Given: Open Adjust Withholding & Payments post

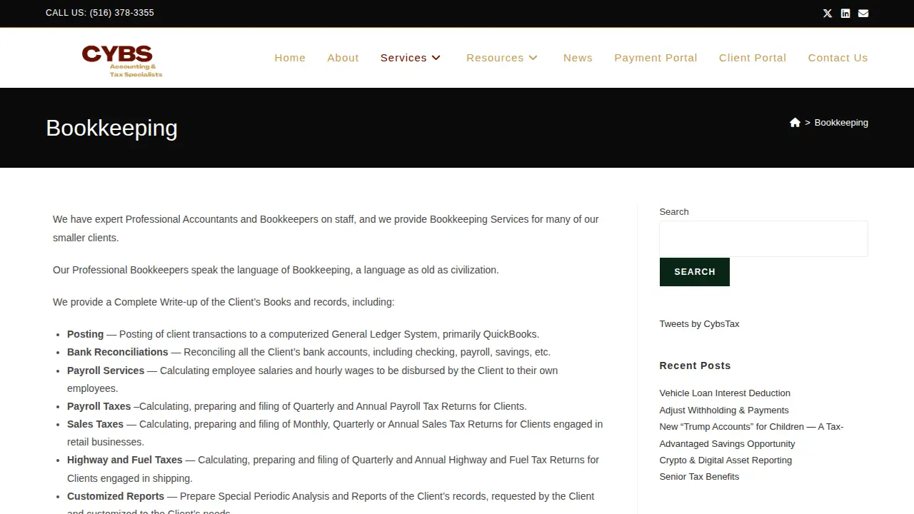Looking at the screenshot, I should 724,410.
